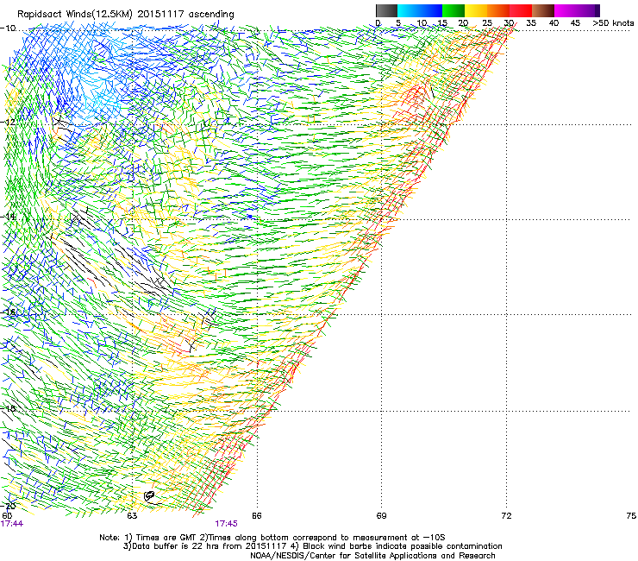Image resolution: width=638 pixels, height=561 pixels.
Task: Click the orange 25-30 knots legend swatch
Action: (x=498, y=10)
